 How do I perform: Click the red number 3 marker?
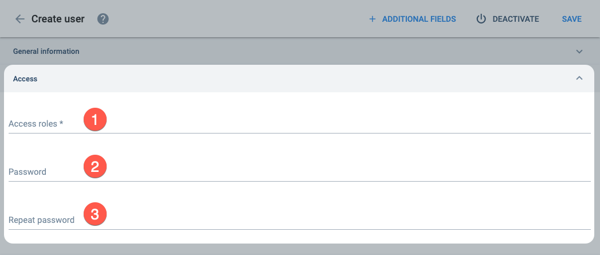pos(95,214)
